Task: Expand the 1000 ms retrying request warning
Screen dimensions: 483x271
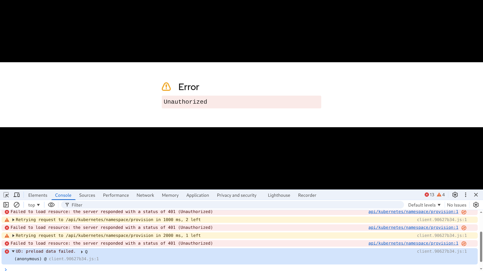Action: point(13,220)
